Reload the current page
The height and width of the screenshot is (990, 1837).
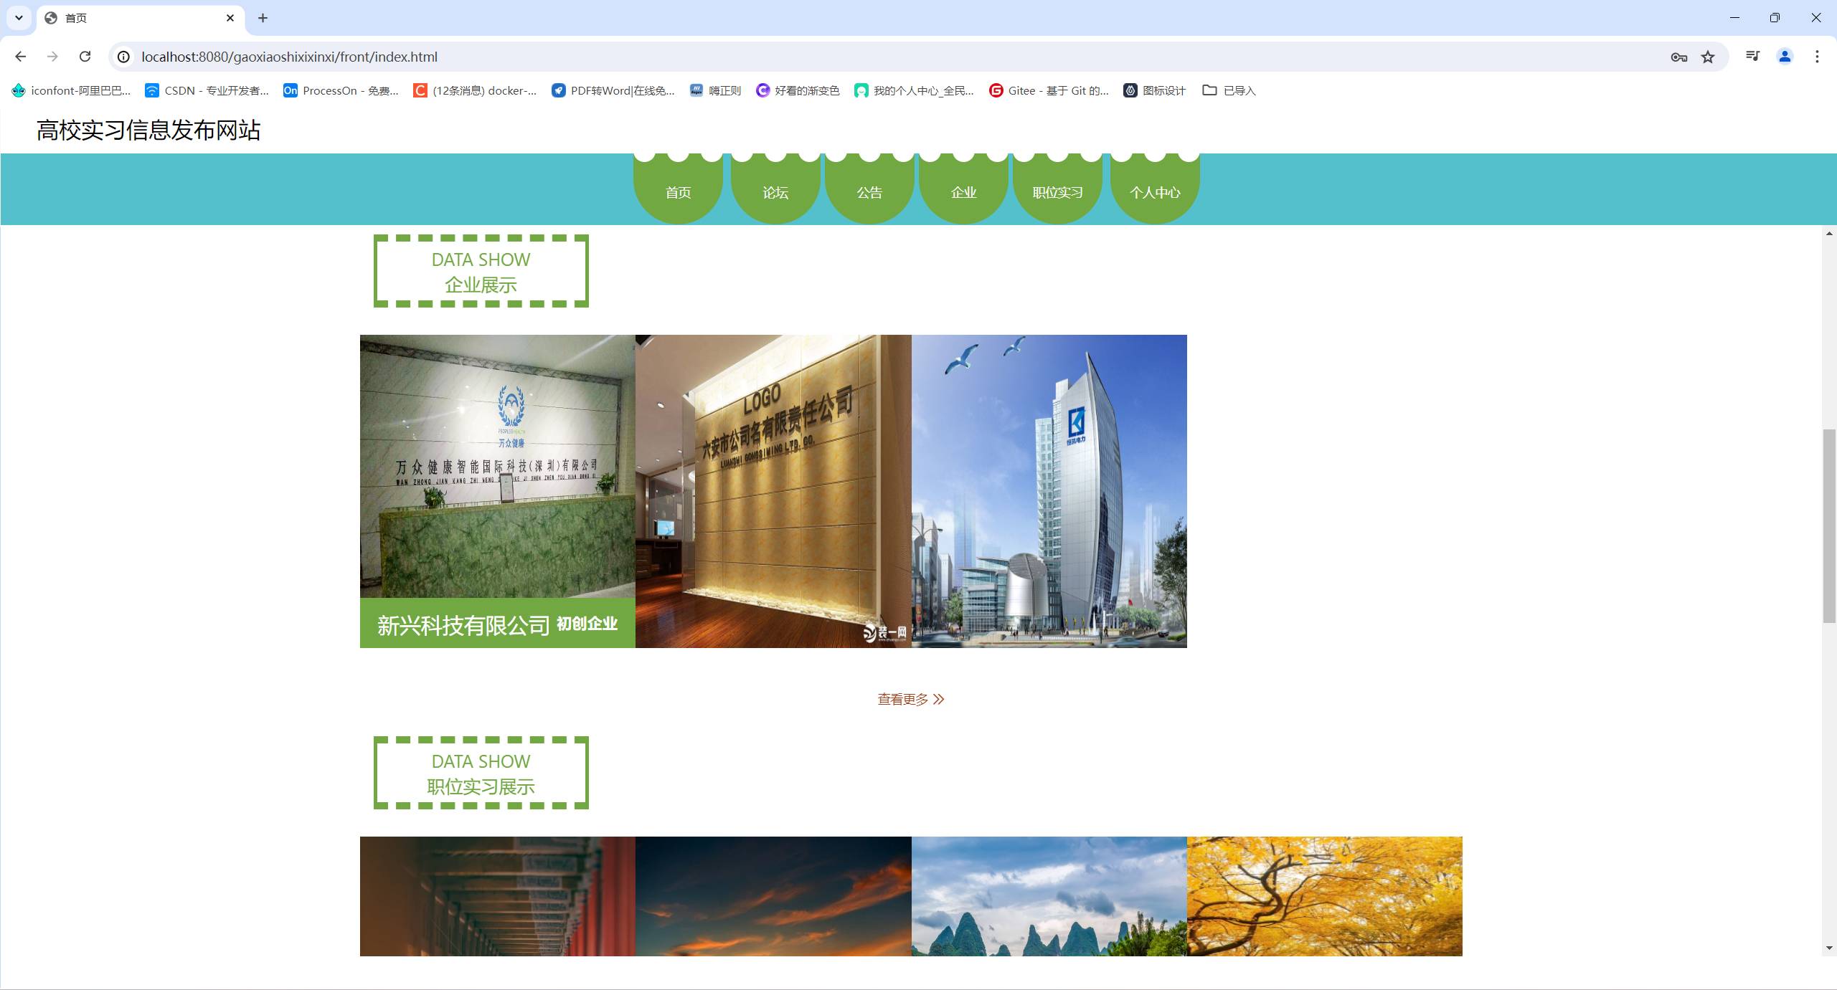85,57
